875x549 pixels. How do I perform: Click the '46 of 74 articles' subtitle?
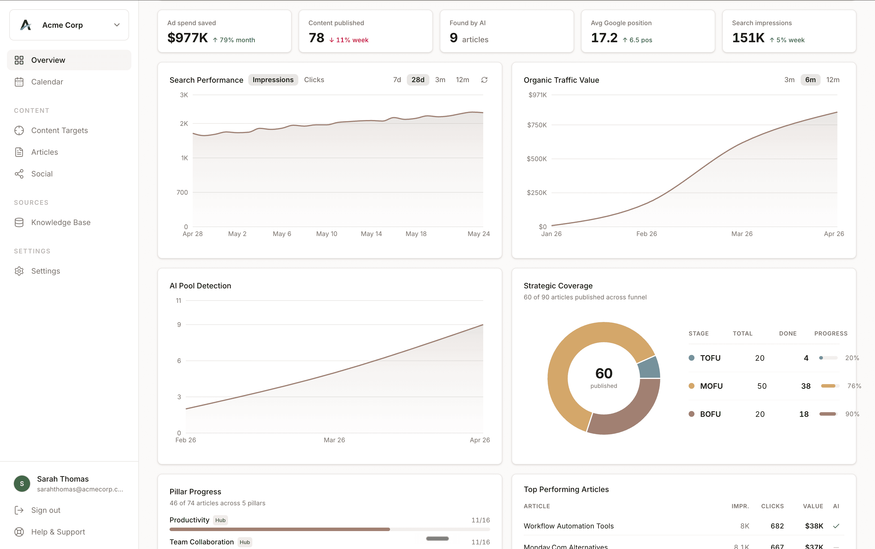[217, 503]
